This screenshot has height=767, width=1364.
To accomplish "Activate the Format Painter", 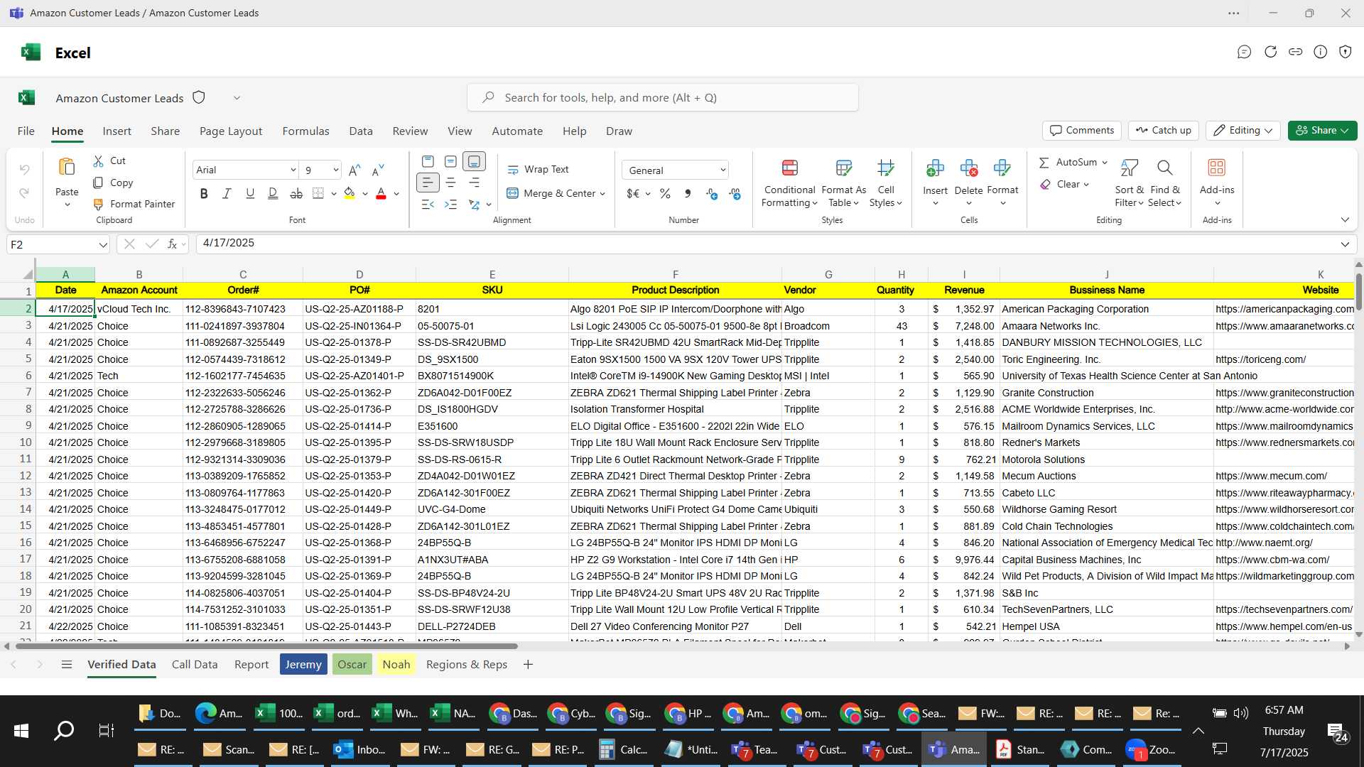I will pos(134,204).
